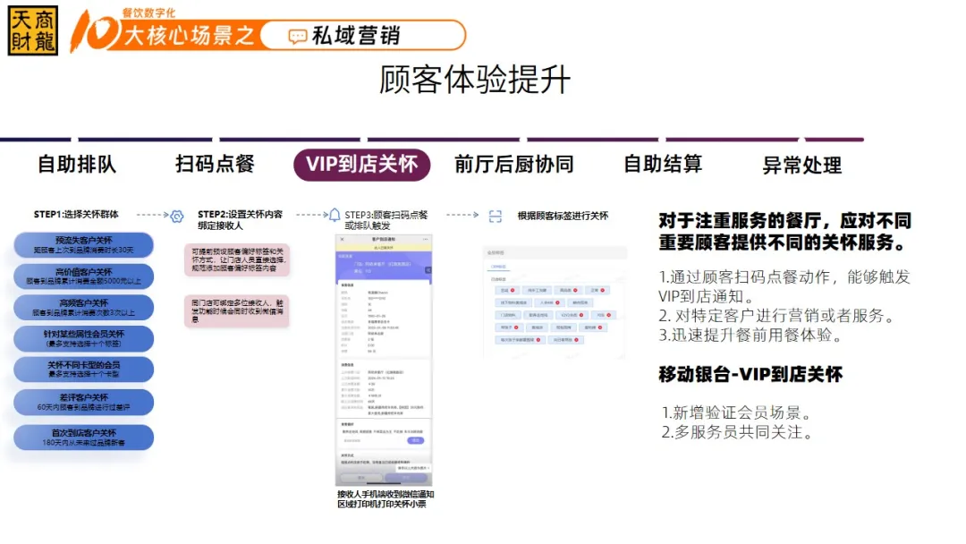Click the 根据顾客标签进行关怀 heading
The image size is (966, 544).
click(563, 216)
